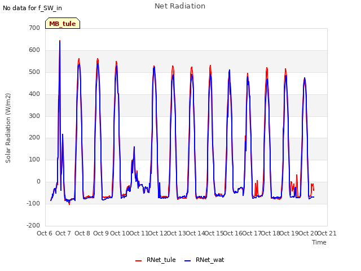Click the -200 y-axis tick label

(33, 225)
